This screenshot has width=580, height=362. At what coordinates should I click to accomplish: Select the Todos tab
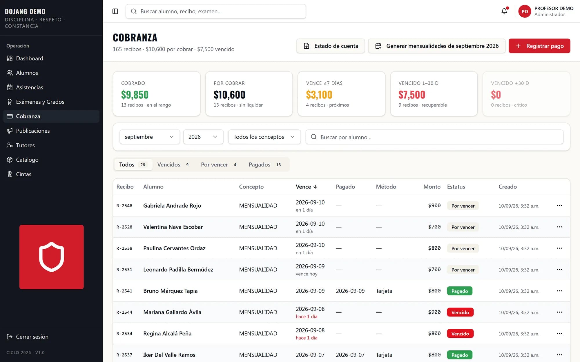(133, 164)
